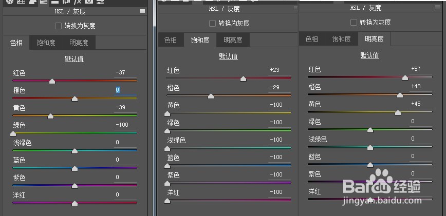Click the yellow hue slider handle at -39

[x=51, y=116]
